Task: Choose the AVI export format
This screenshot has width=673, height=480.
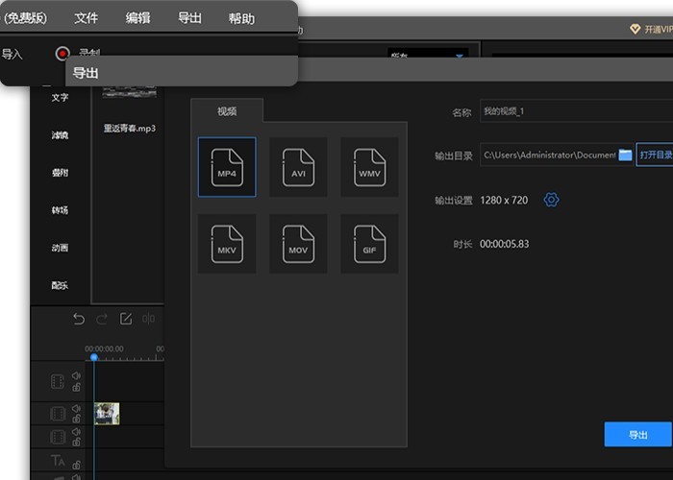Action: click(x=298, y=167)
